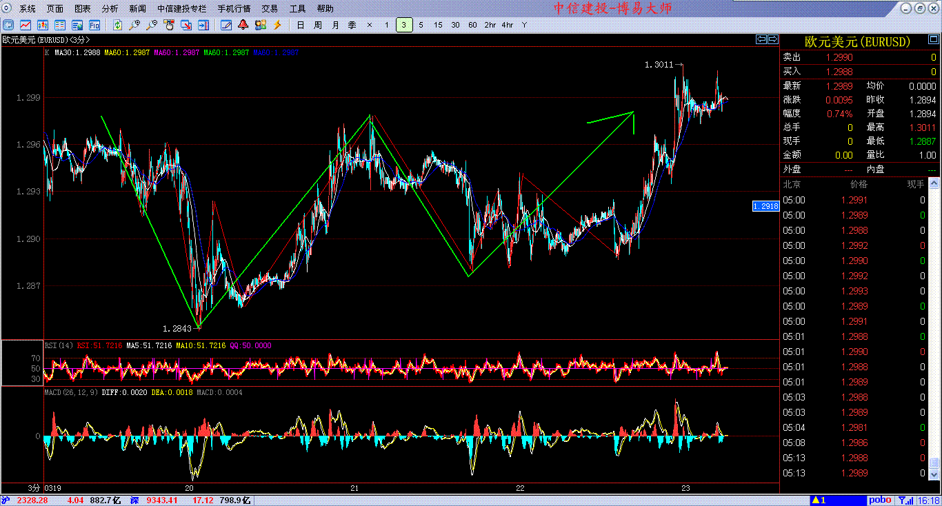The image size is (942, 506).
Task: Switch to daily (日) period
Action: click(300, 25)
